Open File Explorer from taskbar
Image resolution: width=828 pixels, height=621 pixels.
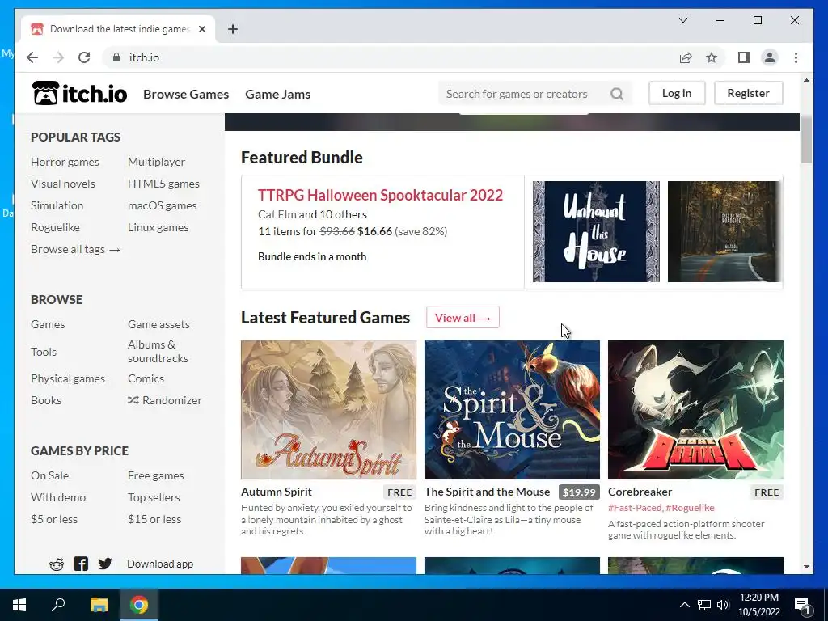99,605
